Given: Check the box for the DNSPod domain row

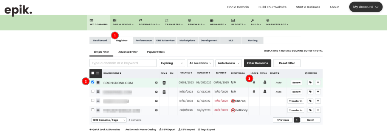Looking at the screenshot, I should point(93,100).
